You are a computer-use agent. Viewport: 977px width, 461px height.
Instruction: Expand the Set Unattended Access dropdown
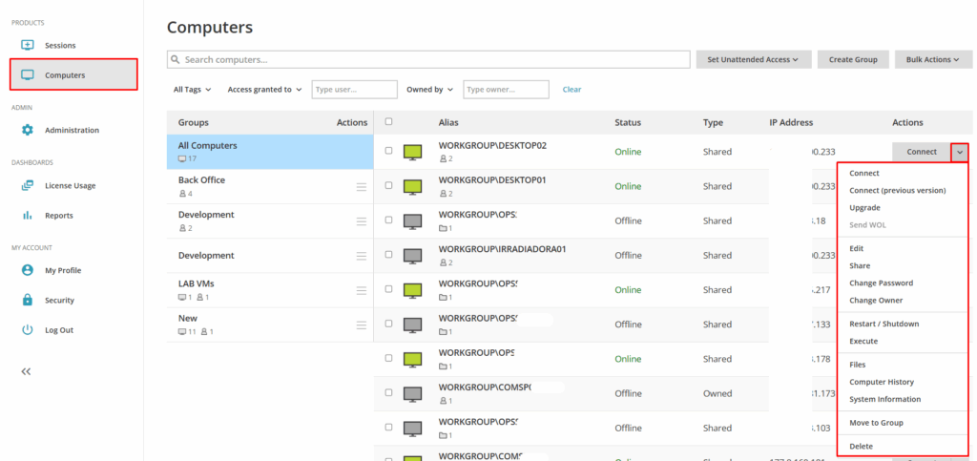click(x=753, y=59)
